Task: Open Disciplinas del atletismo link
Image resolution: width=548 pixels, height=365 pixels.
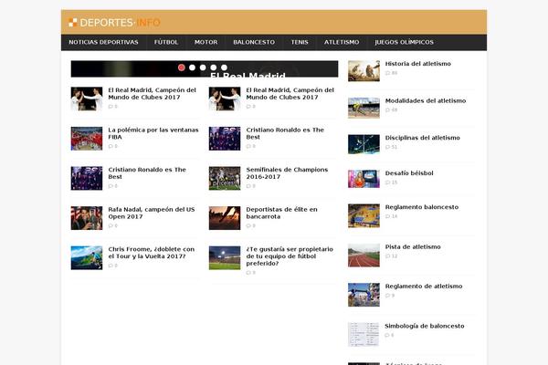Action: [x=423, y=138]
